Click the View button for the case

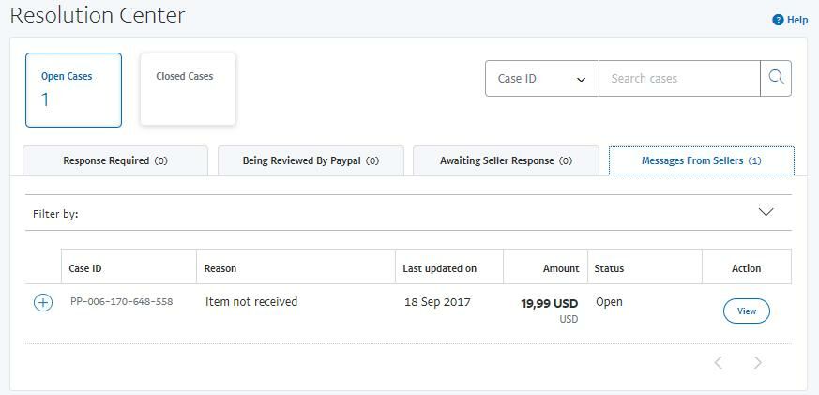[747, 311]
